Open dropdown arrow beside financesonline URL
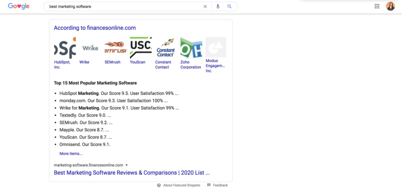 coord(127,165)
